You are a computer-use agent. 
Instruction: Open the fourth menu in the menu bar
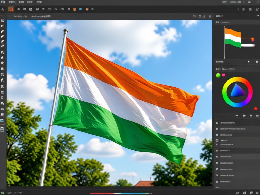point(39,2)
